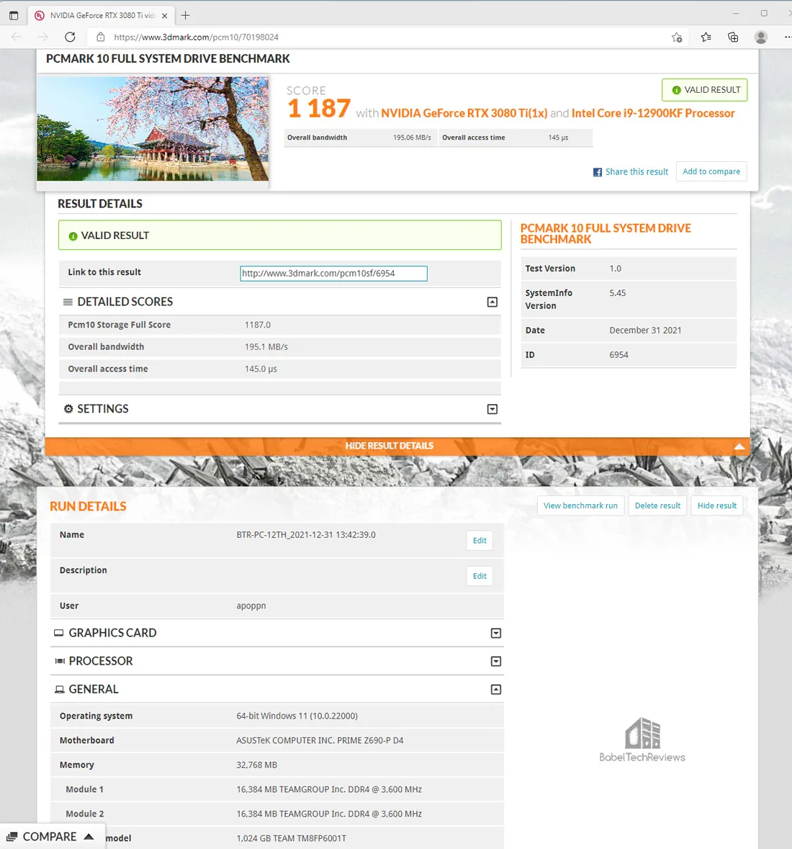
Task: Click the Detailed Scores list icon
Action: [x=68, y=302]
